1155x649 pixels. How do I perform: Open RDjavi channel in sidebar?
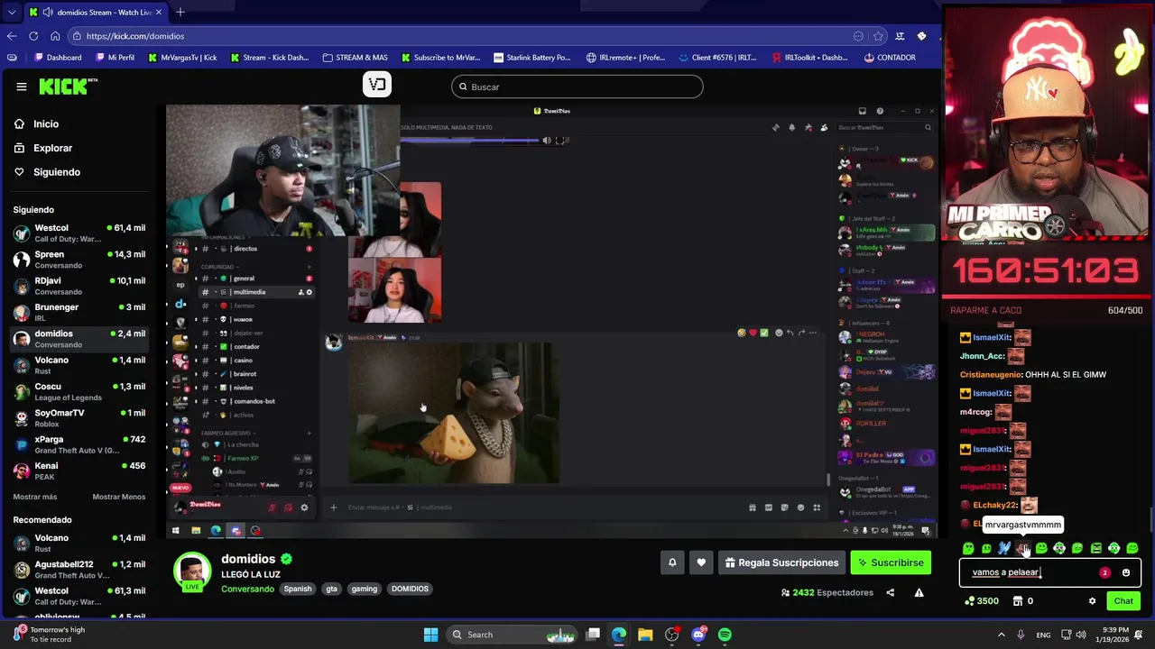click(x=79, y=286)
